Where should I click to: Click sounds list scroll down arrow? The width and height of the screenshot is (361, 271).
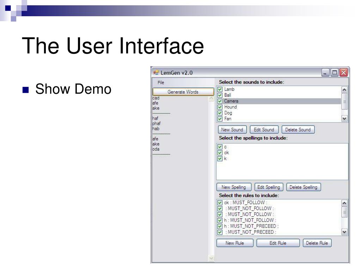click(x=344, y=119)
